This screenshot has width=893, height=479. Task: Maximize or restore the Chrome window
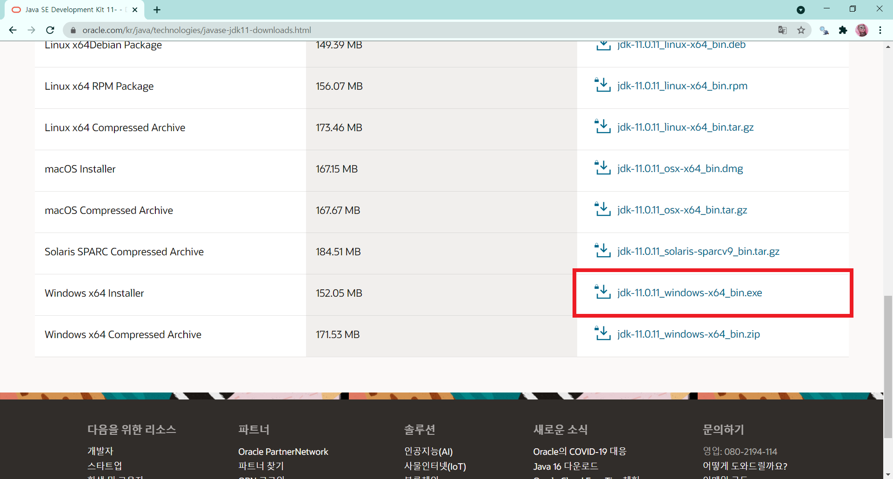pos(853,9)
